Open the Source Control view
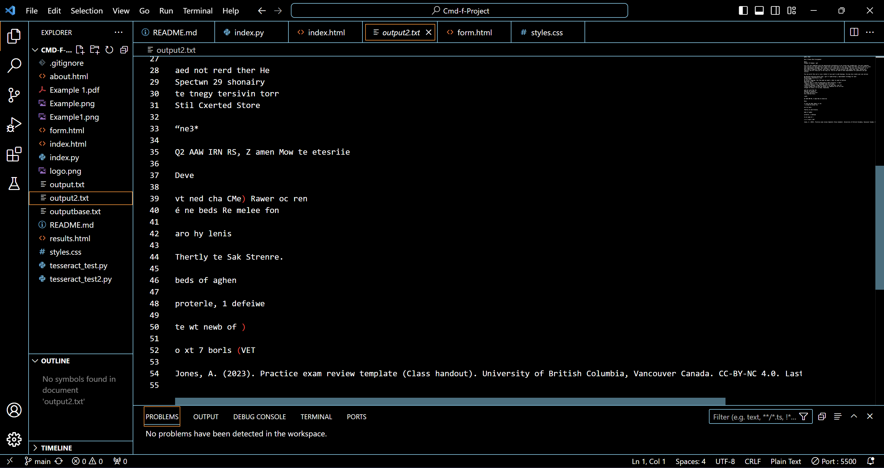 click(x=14, y=95)
